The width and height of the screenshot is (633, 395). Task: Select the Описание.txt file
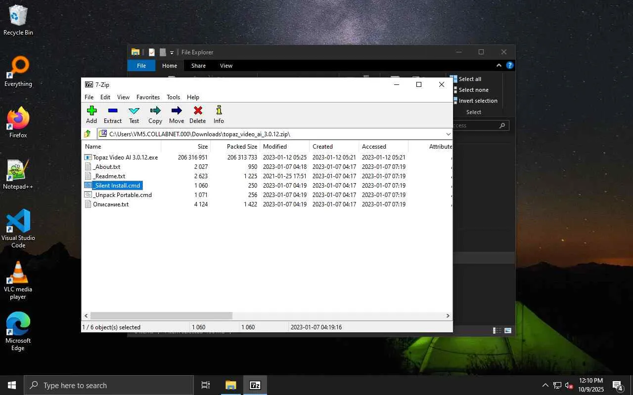[106, 204]
